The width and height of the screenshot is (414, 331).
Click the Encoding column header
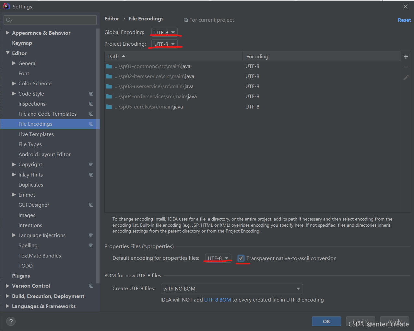(322, 56)
